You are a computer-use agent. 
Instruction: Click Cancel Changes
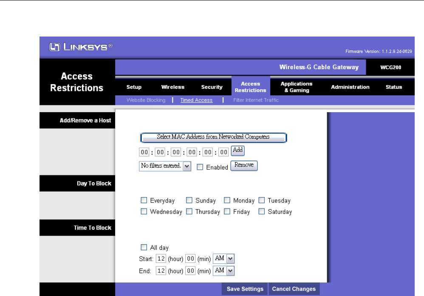tap(294, 289)
